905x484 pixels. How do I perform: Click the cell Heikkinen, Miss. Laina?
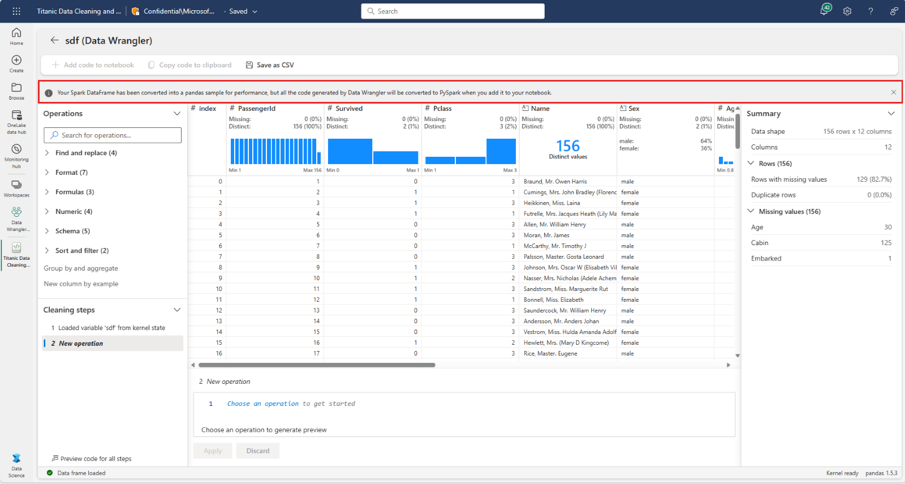pos(568,203)
